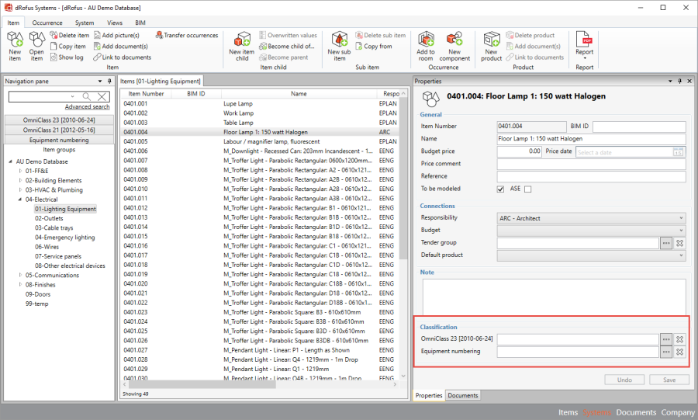This screenshot has width=698, height=420.
Task: Switch to the Documents properties tab
Action: [x=463, y=395]
